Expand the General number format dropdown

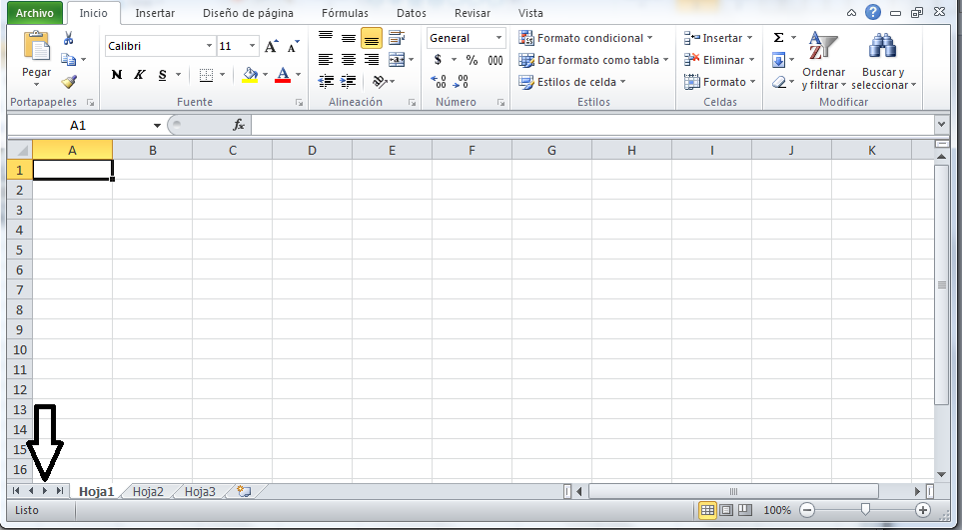(498, 38)
